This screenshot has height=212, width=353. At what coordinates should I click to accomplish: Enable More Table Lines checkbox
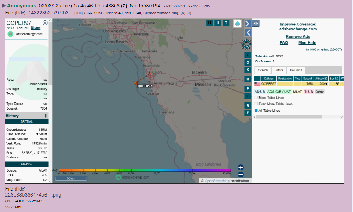point(256,98)
